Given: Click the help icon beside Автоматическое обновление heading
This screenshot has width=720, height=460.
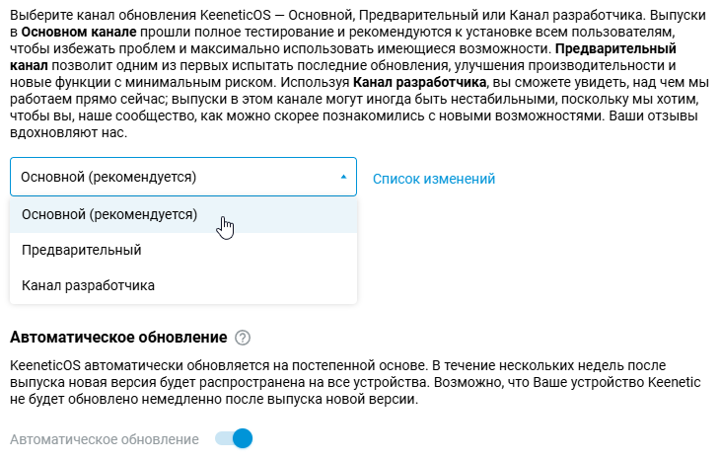Looking at the screenshot, I should (x=243, y=338).
